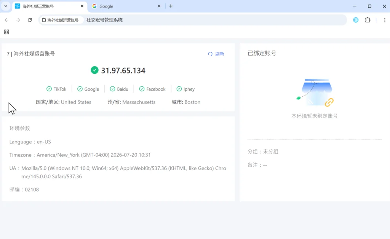390x239 pixels.
Task: Click the 备注 note line
Action: (257, 165)
